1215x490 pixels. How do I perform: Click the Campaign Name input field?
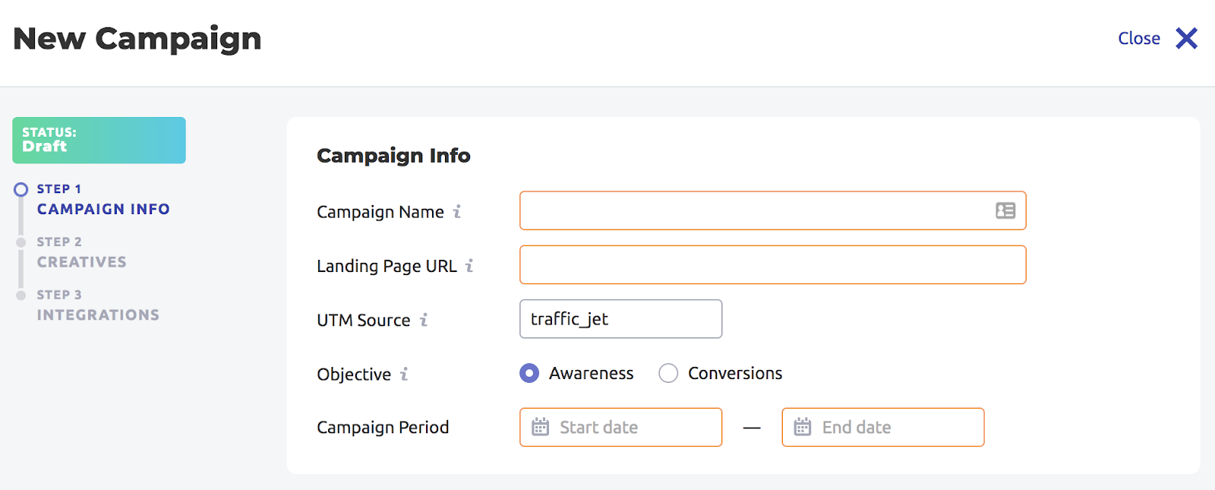pyautogui.click(x=773, y=210)
